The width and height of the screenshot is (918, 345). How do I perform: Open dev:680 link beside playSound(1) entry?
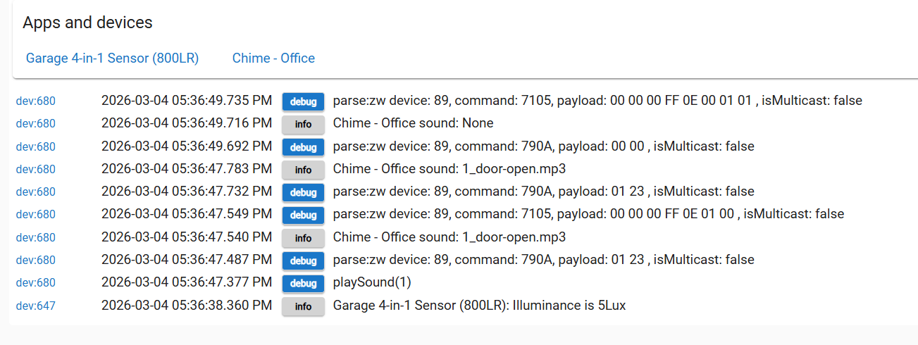click(35, 283)
